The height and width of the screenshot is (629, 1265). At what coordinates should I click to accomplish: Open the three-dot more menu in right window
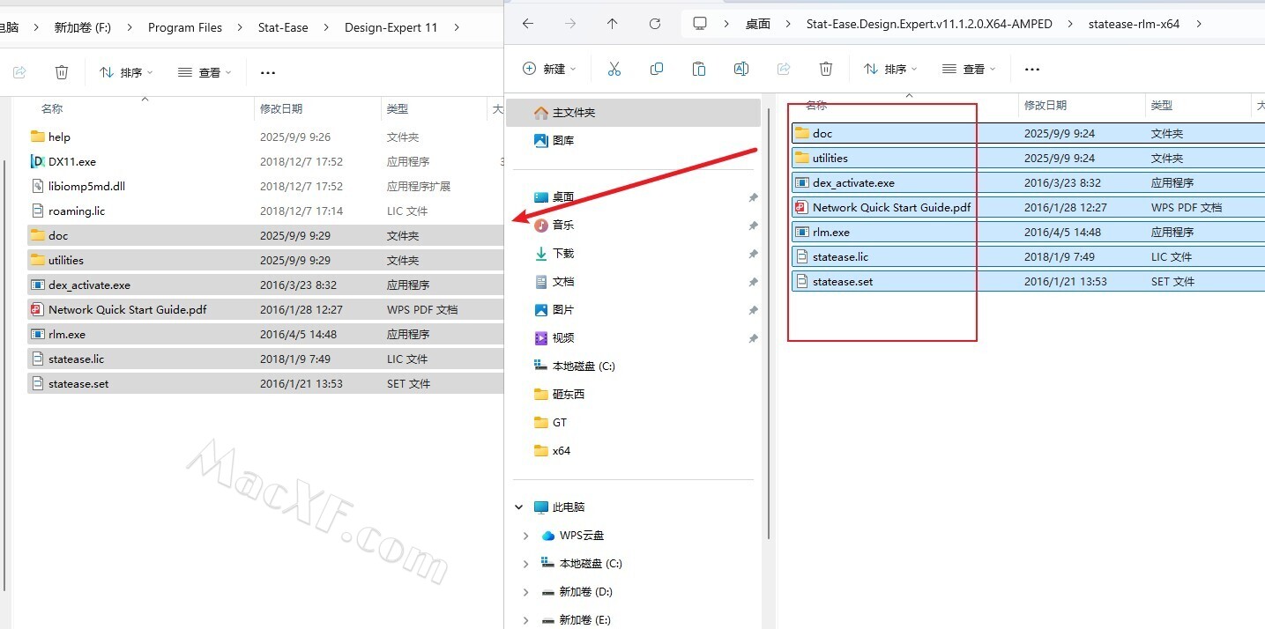(x=1032, y=69)
